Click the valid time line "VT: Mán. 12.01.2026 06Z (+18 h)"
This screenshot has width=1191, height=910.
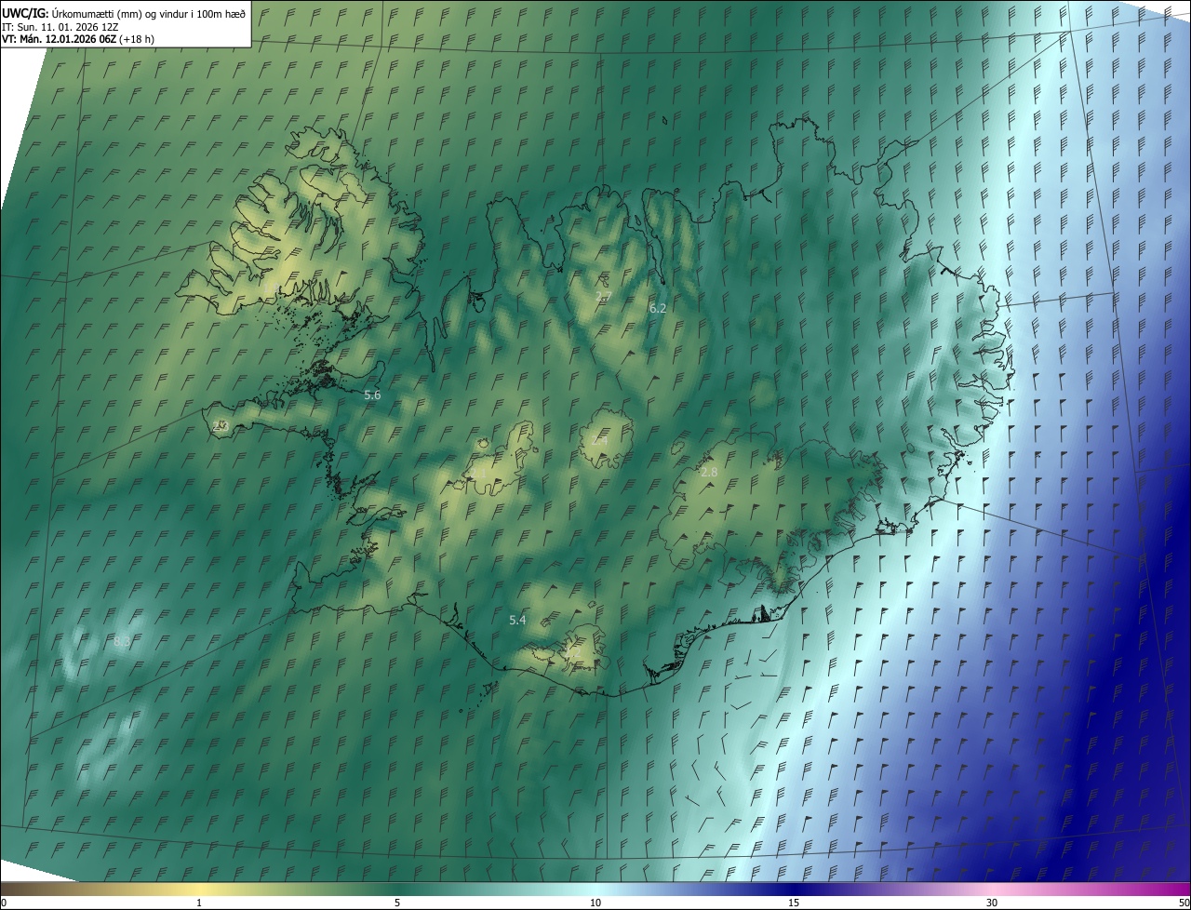[78, 39]
